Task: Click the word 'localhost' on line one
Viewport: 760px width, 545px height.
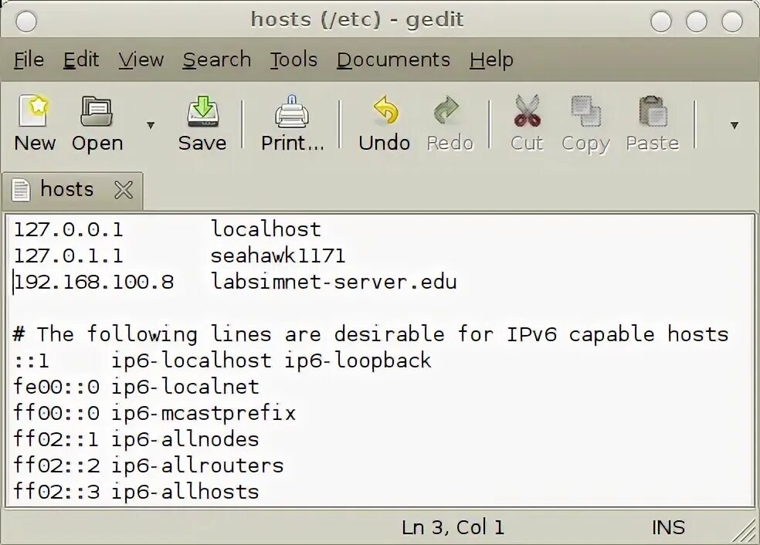Action: point(266,228)
